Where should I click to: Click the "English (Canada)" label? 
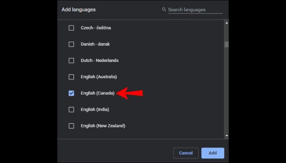coord(98,93)
